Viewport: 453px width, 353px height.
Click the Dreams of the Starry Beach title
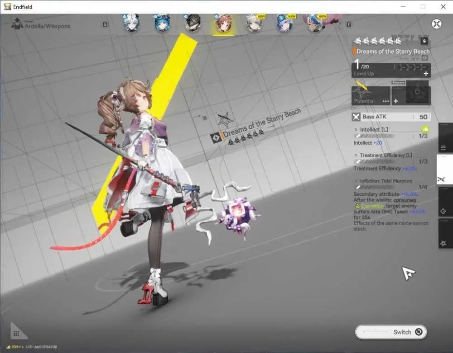click(x=393, y=51)
